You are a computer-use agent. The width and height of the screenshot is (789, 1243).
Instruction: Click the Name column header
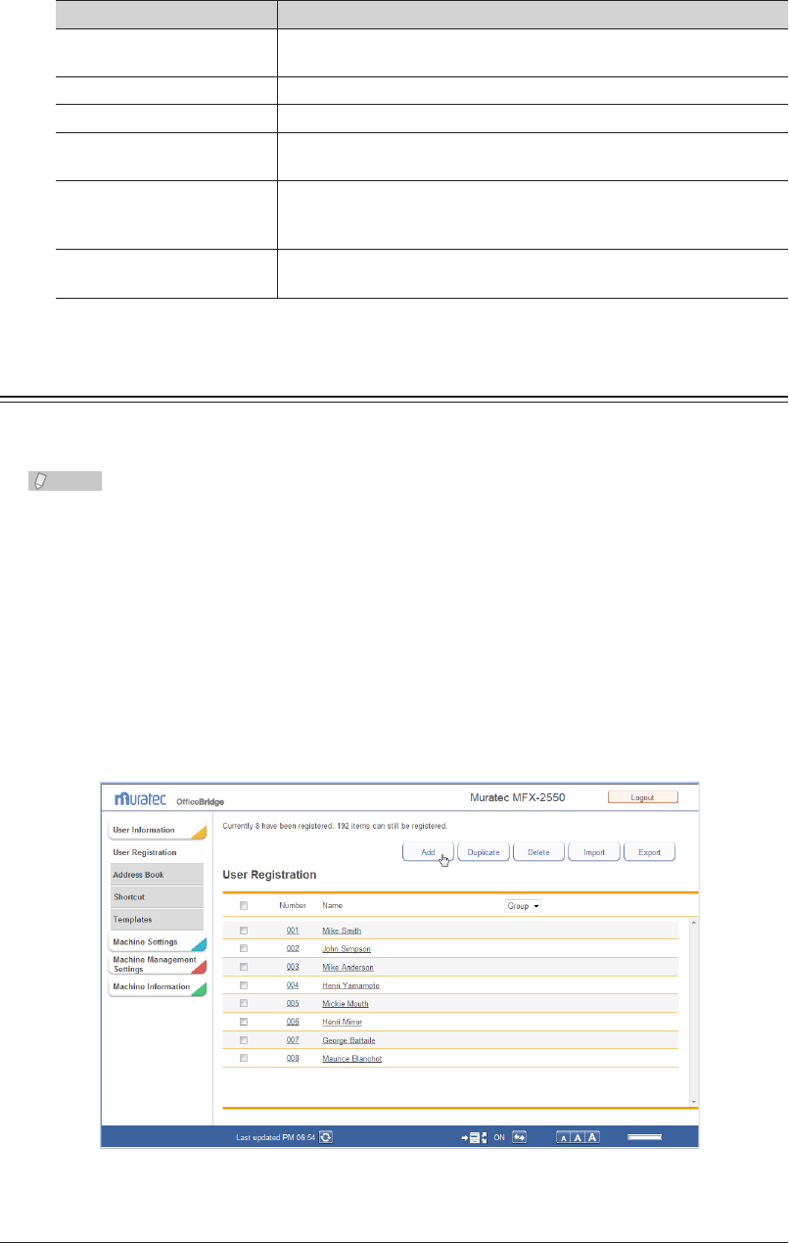pos(333,906)
